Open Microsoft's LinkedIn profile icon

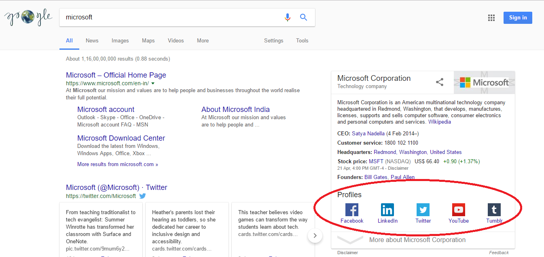[387, 210]
